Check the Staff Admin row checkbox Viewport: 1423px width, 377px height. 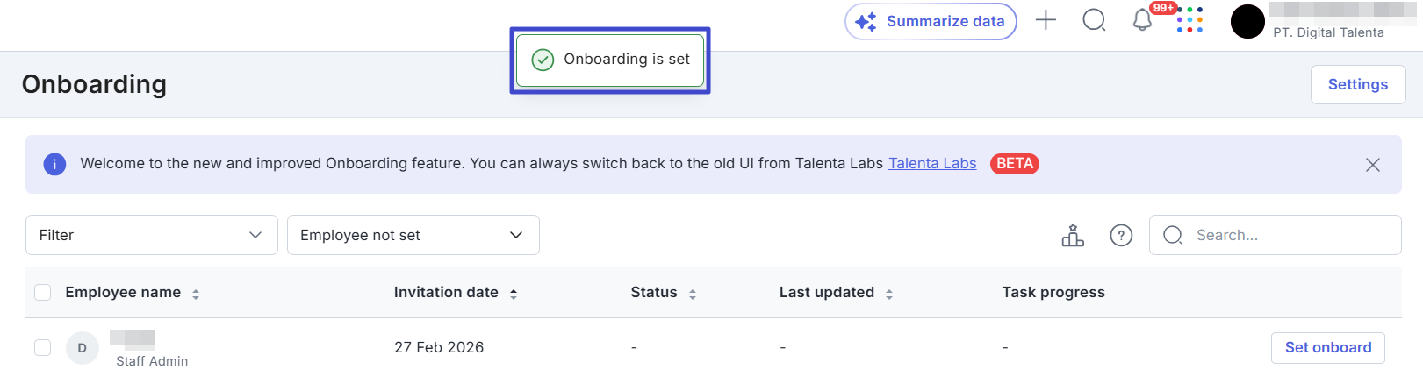[x=42, y=348]
